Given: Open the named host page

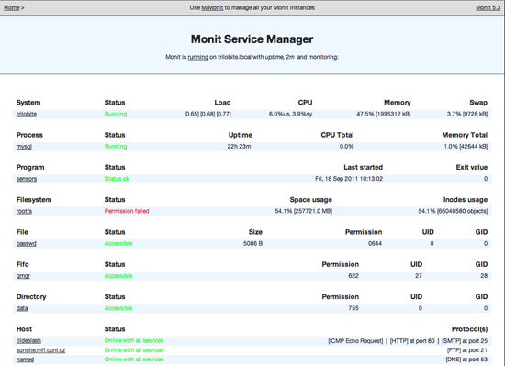Looking at the screenshot, I should (25, 360).
